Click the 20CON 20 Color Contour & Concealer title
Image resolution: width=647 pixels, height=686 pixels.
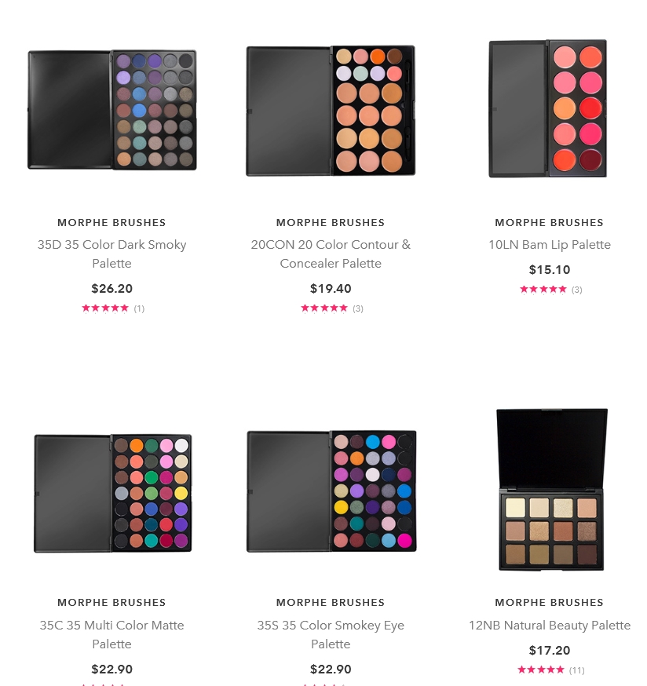pyautogui.click(x=331, y=254)
